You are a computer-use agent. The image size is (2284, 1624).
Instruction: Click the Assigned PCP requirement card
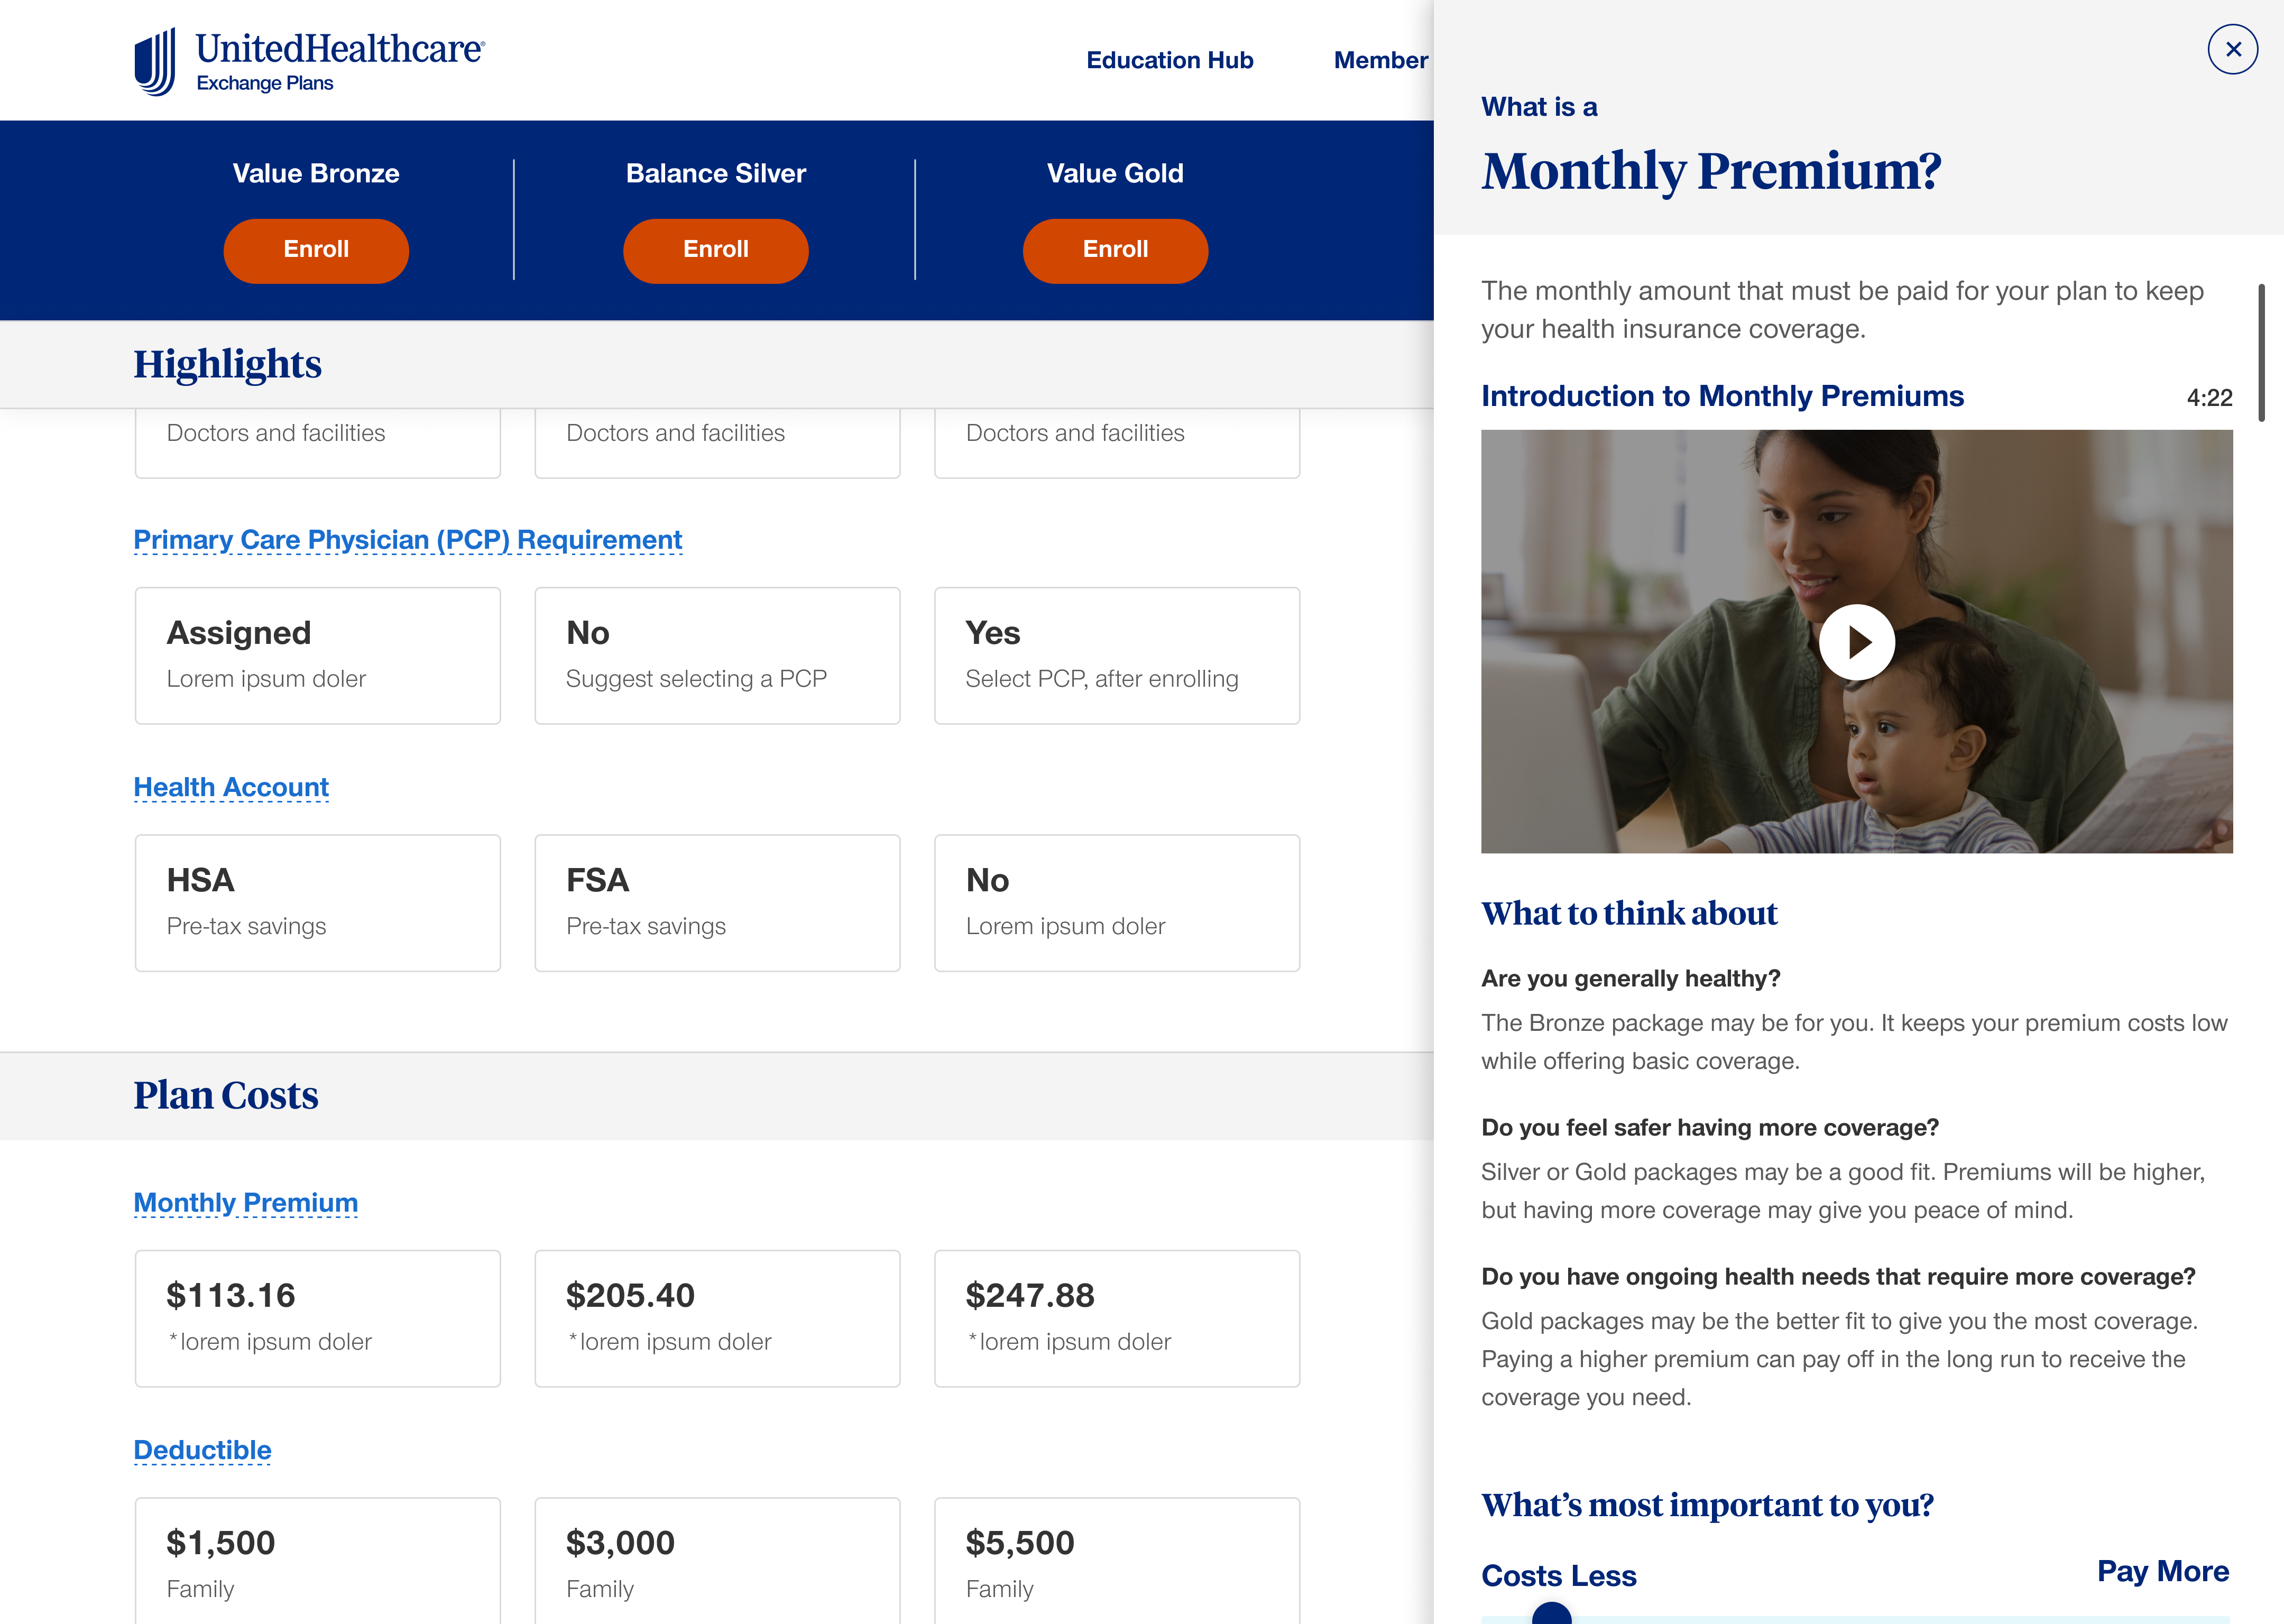[318, 655]
